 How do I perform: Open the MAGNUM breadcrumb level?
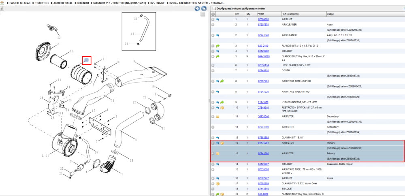click(x=83, y=3)
